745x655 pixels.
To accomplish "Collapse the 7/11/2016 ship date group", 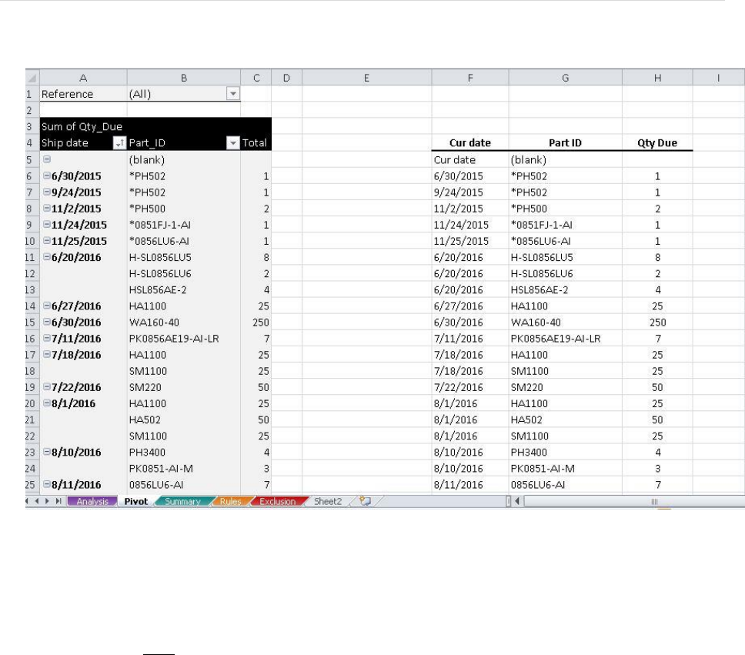I will (46, 338).
